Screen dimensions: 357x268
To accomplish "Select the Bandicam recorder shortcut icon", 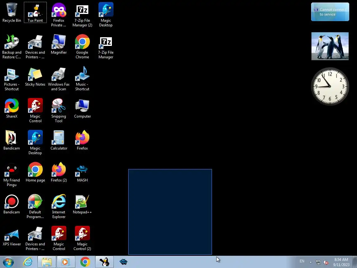I will click(11, 204).
